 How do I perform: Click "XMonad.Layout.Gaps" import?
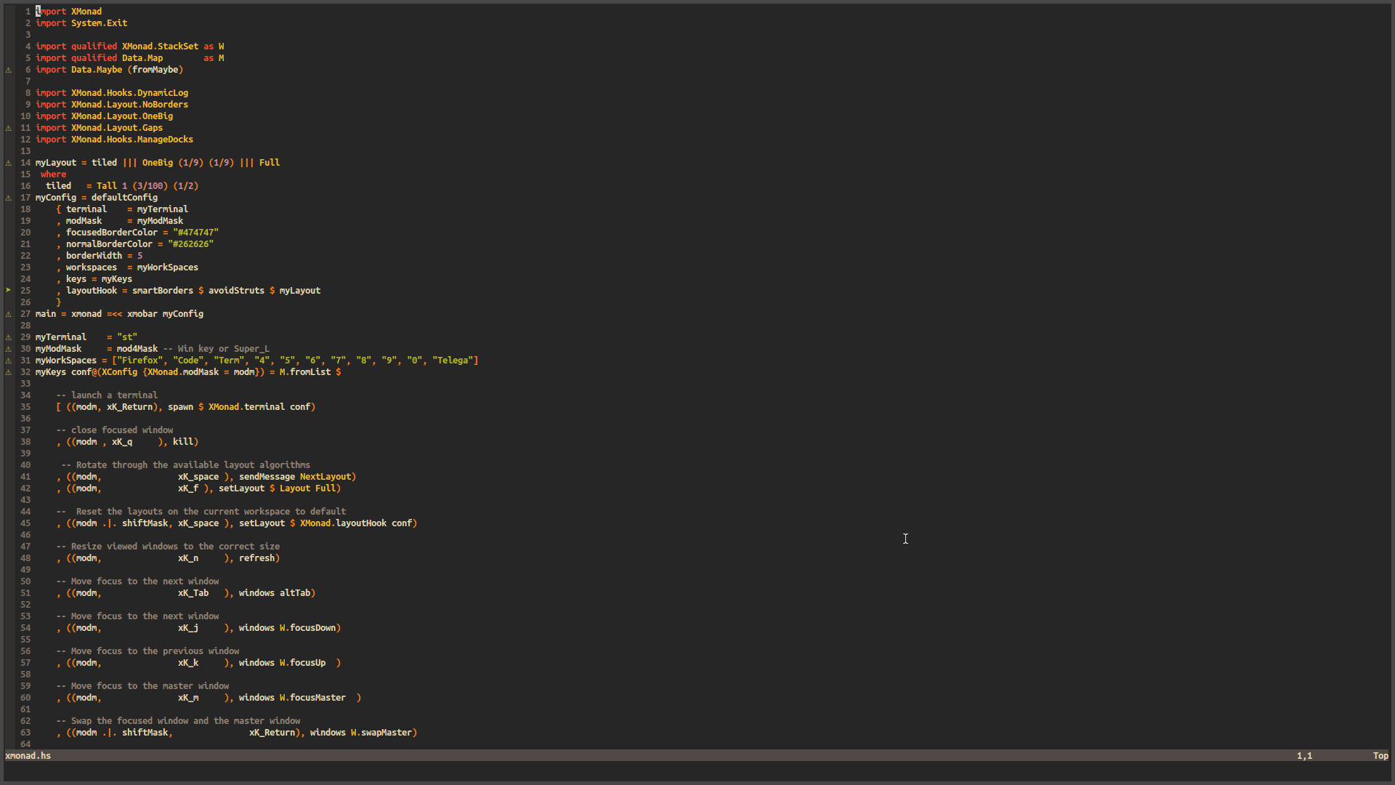(x=117, y=128)
